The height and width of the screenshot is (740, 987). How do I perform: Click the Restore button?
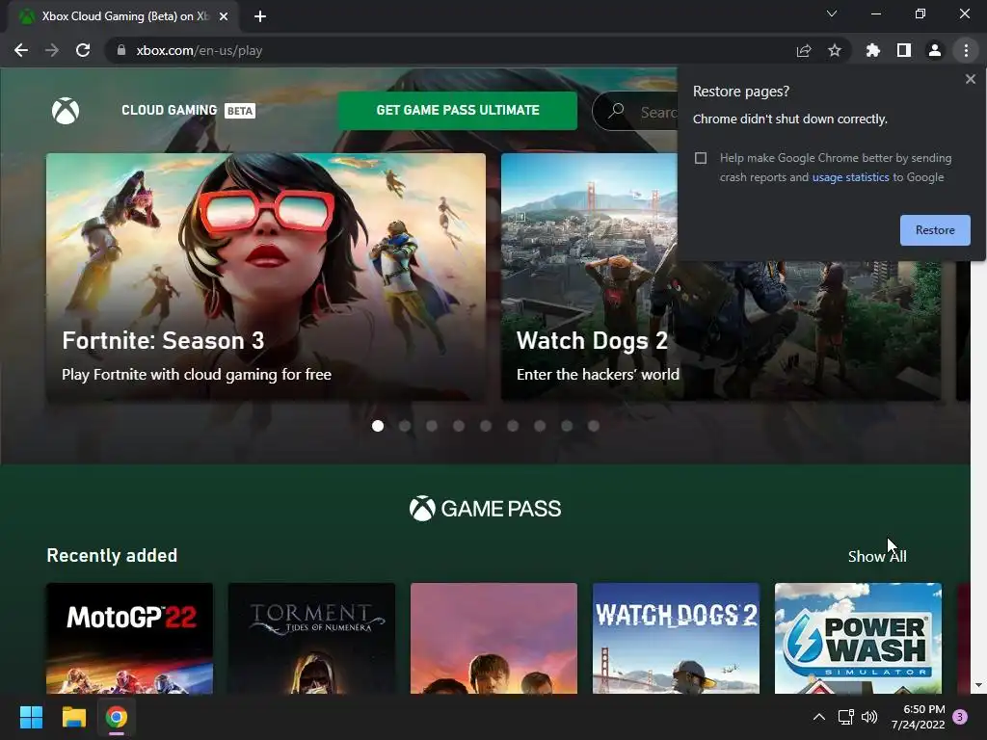(935, 230)
